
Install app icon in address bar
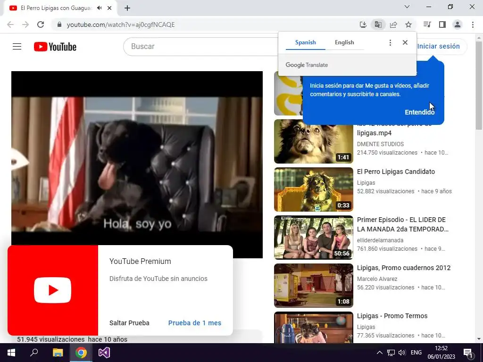[x=363, y=25]
